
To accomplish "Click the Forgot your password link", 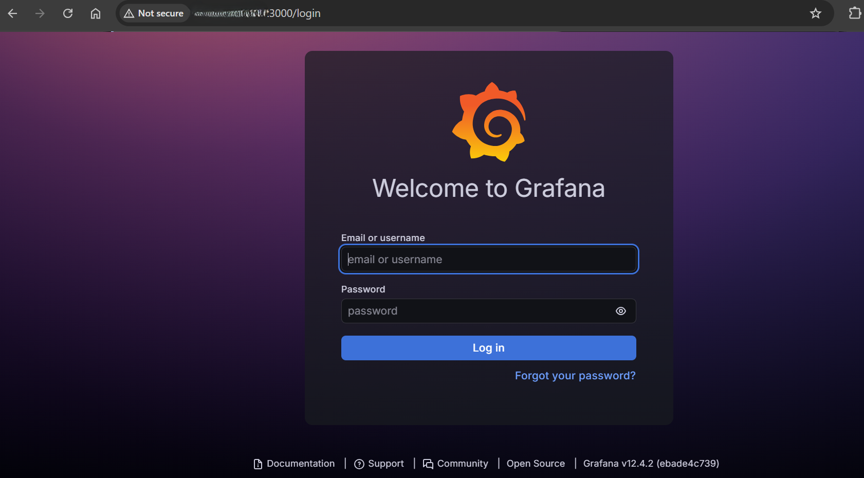I will point(575,376).
